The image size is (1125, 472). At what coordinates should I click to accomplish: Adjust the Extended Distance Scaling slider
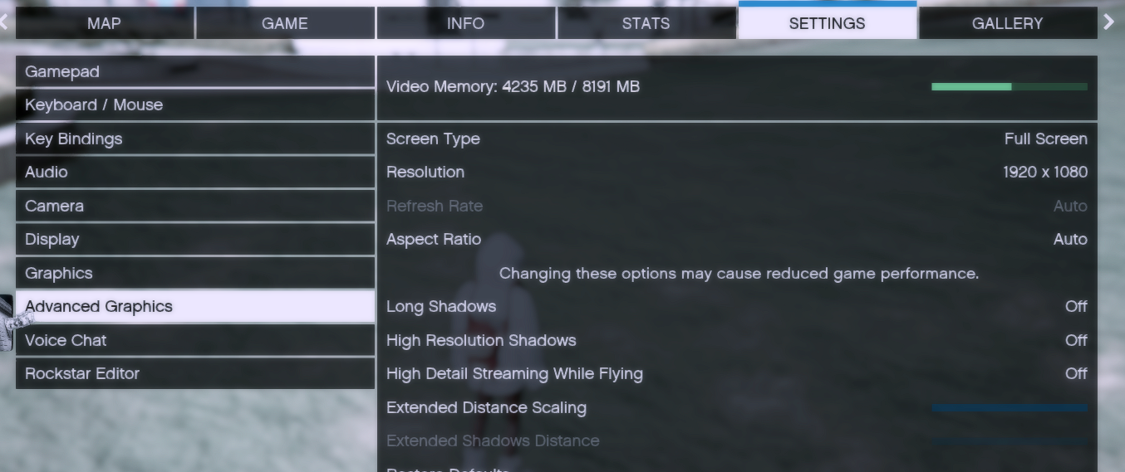pyautogui.click(x=1009, y=408)
